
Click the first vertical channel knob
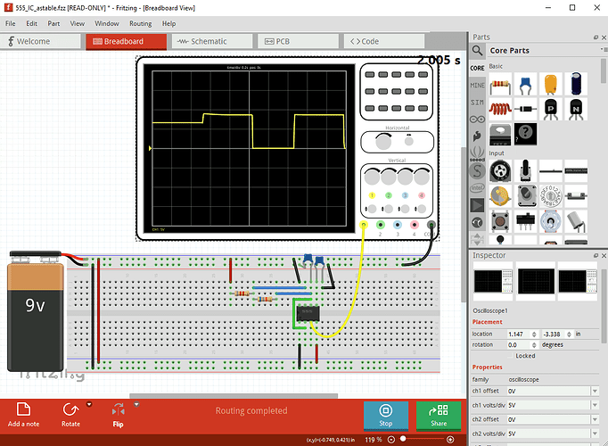pos(372,177)
